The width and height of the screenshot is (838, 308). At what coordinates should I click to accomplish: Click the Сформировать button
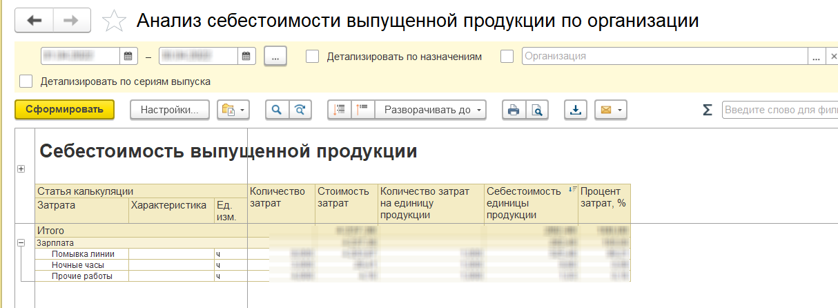[x=64, y=109]
